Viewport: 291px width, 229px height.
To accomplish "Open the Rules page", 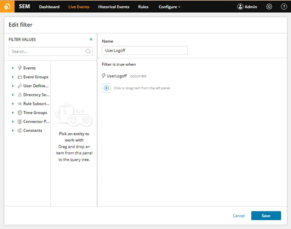I will 143,7.
